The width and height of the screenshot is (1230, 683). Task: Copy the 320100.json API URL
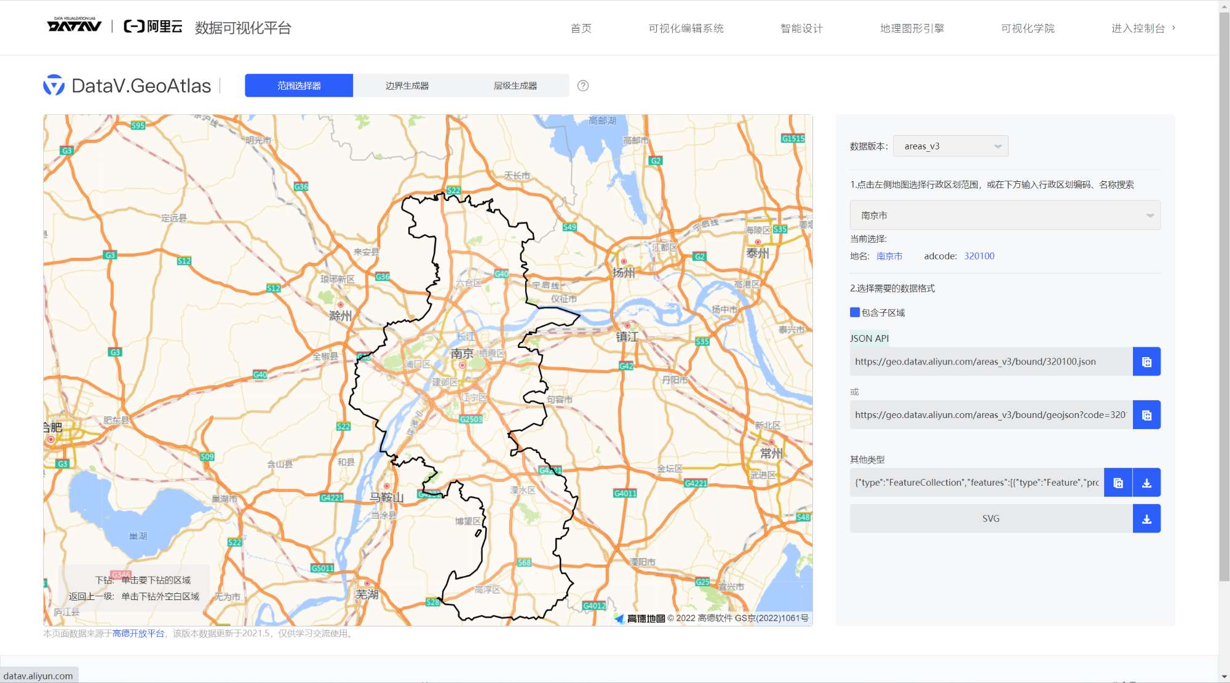pyautogui.click(x=1146, y=362)
